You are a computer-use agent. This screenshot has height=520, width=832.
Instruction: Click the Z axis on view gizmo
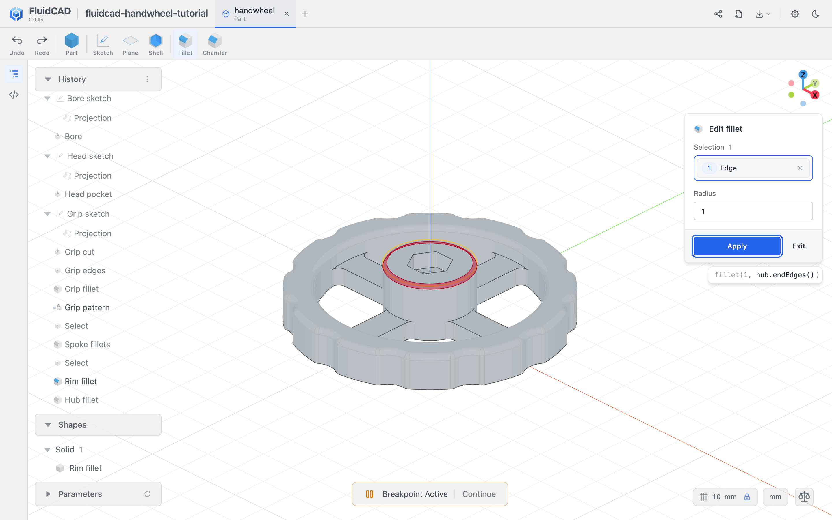[x=803, y=75]
